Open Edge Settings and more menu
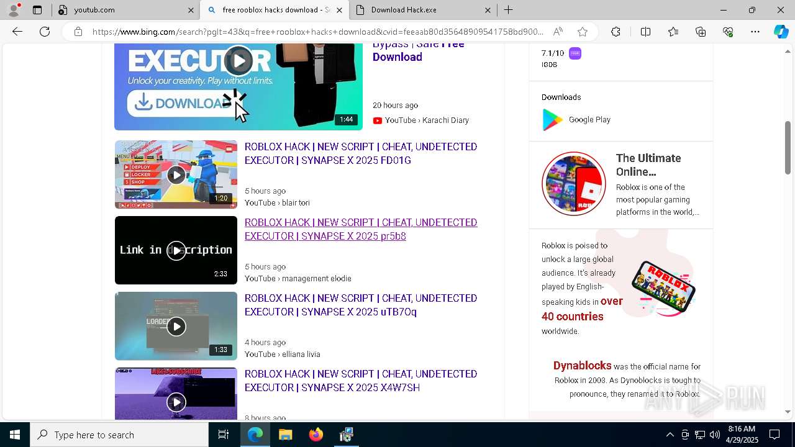795x447 pixels. tap(755, 32)
